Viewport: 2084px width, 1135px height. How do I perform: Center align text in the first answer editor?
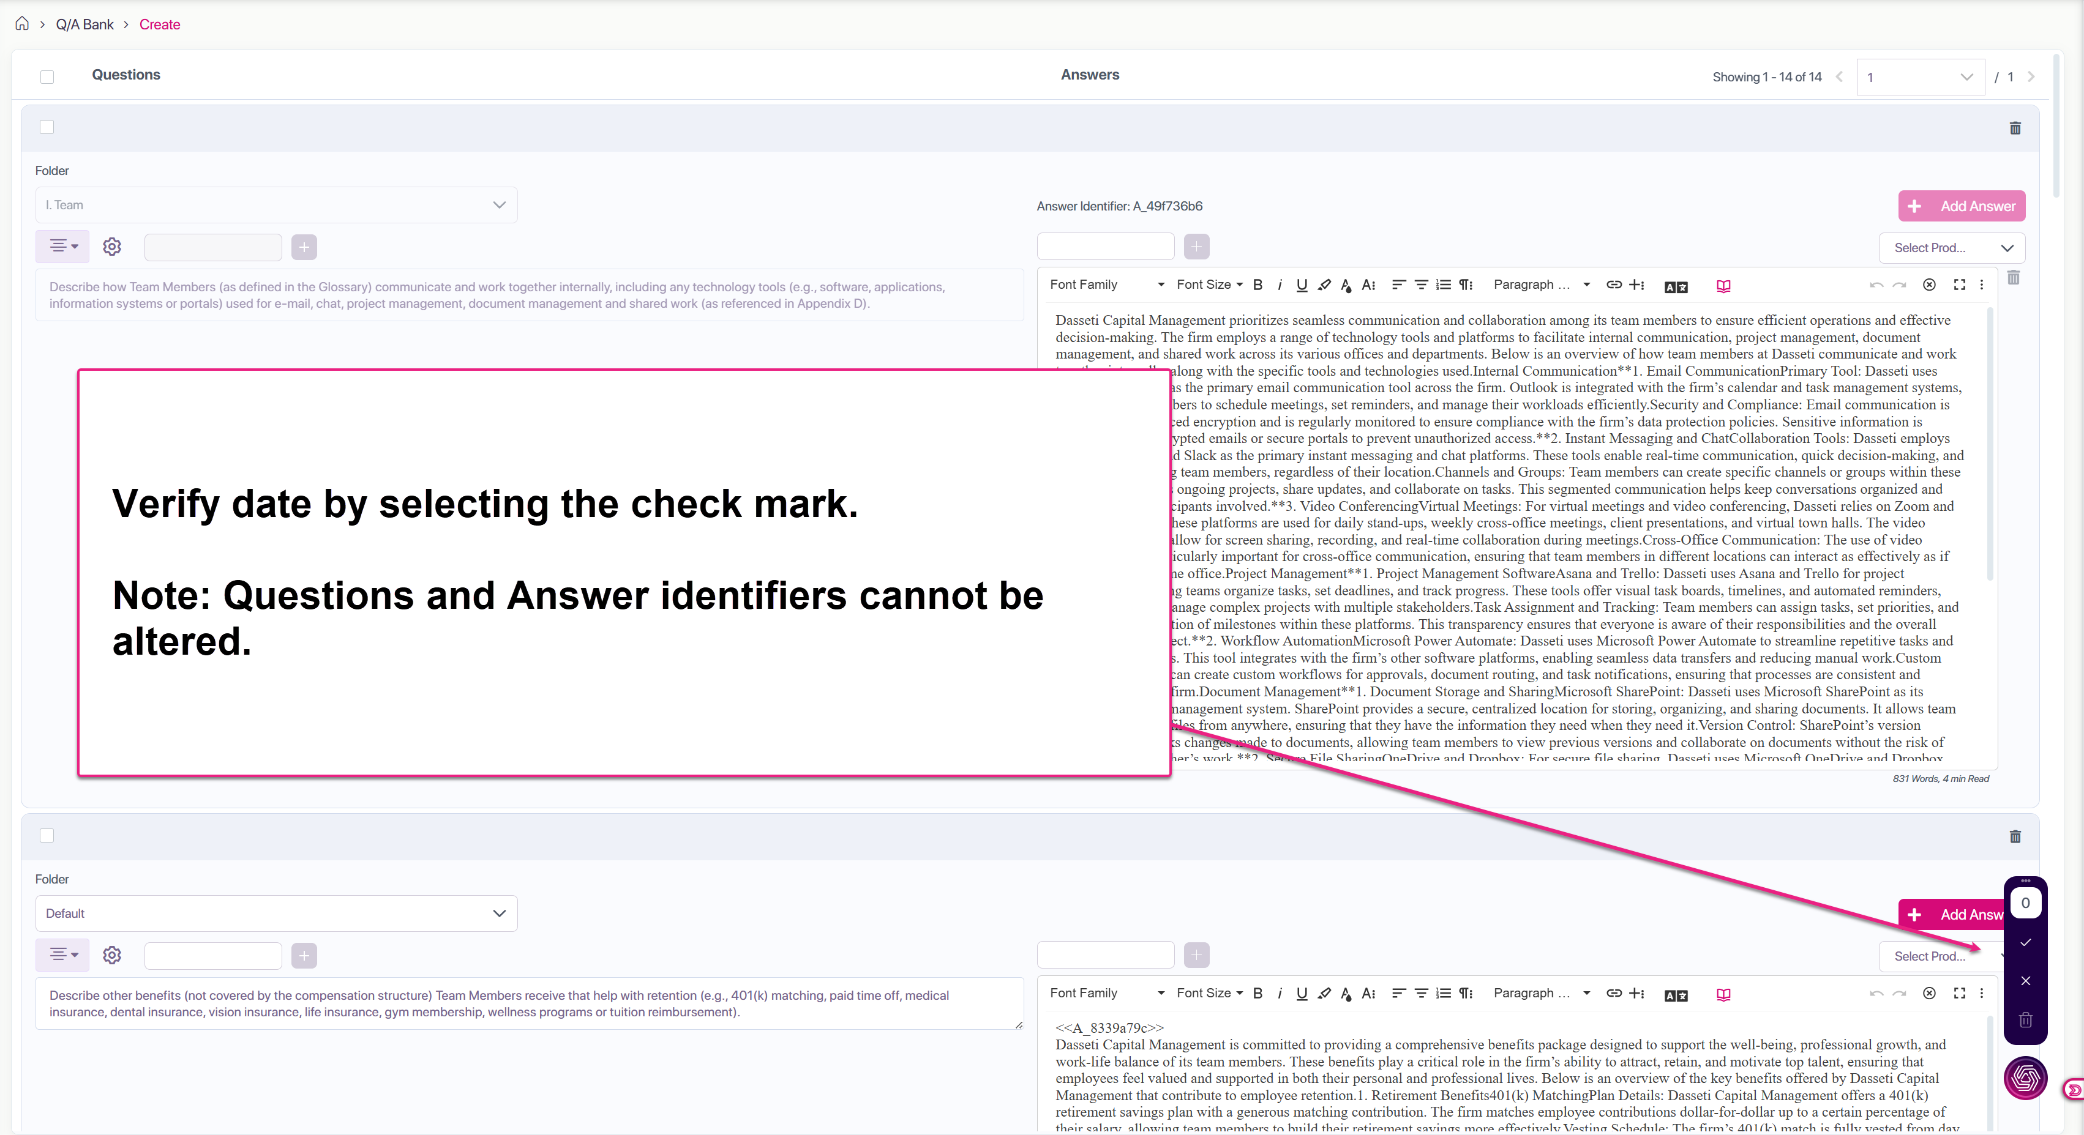pos(1420,285)
